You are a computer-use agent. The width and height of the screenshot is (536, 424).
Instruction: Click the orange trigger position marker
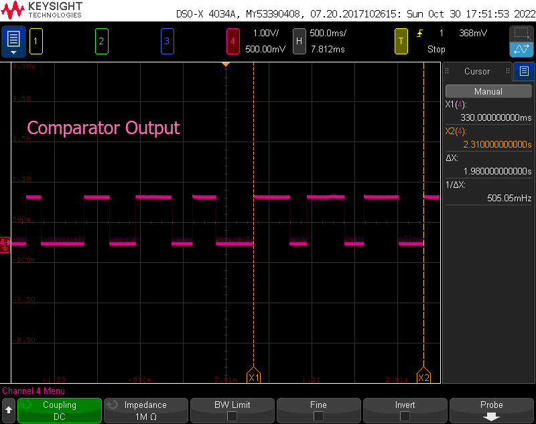click(226, 65)
